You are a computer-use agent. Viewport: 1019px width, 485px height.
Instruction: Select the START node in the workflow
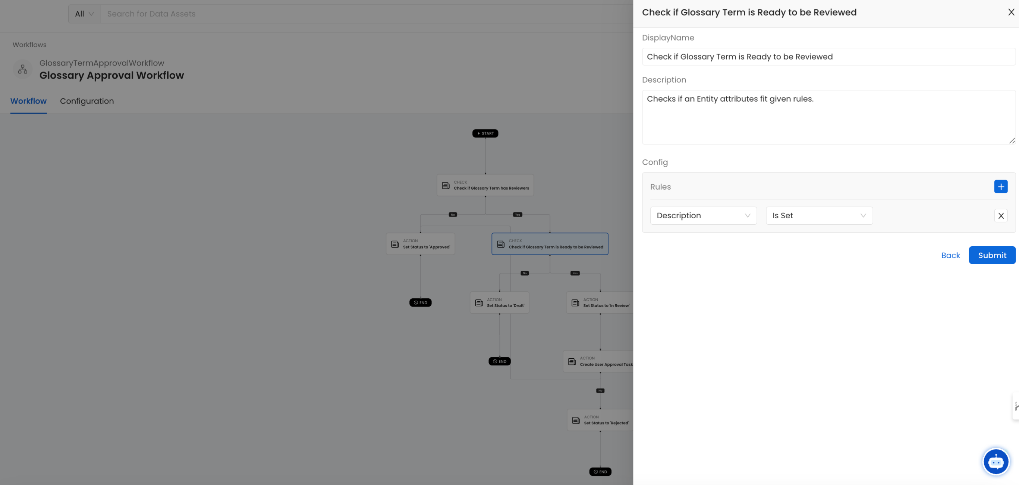click(x=485, y=134)
